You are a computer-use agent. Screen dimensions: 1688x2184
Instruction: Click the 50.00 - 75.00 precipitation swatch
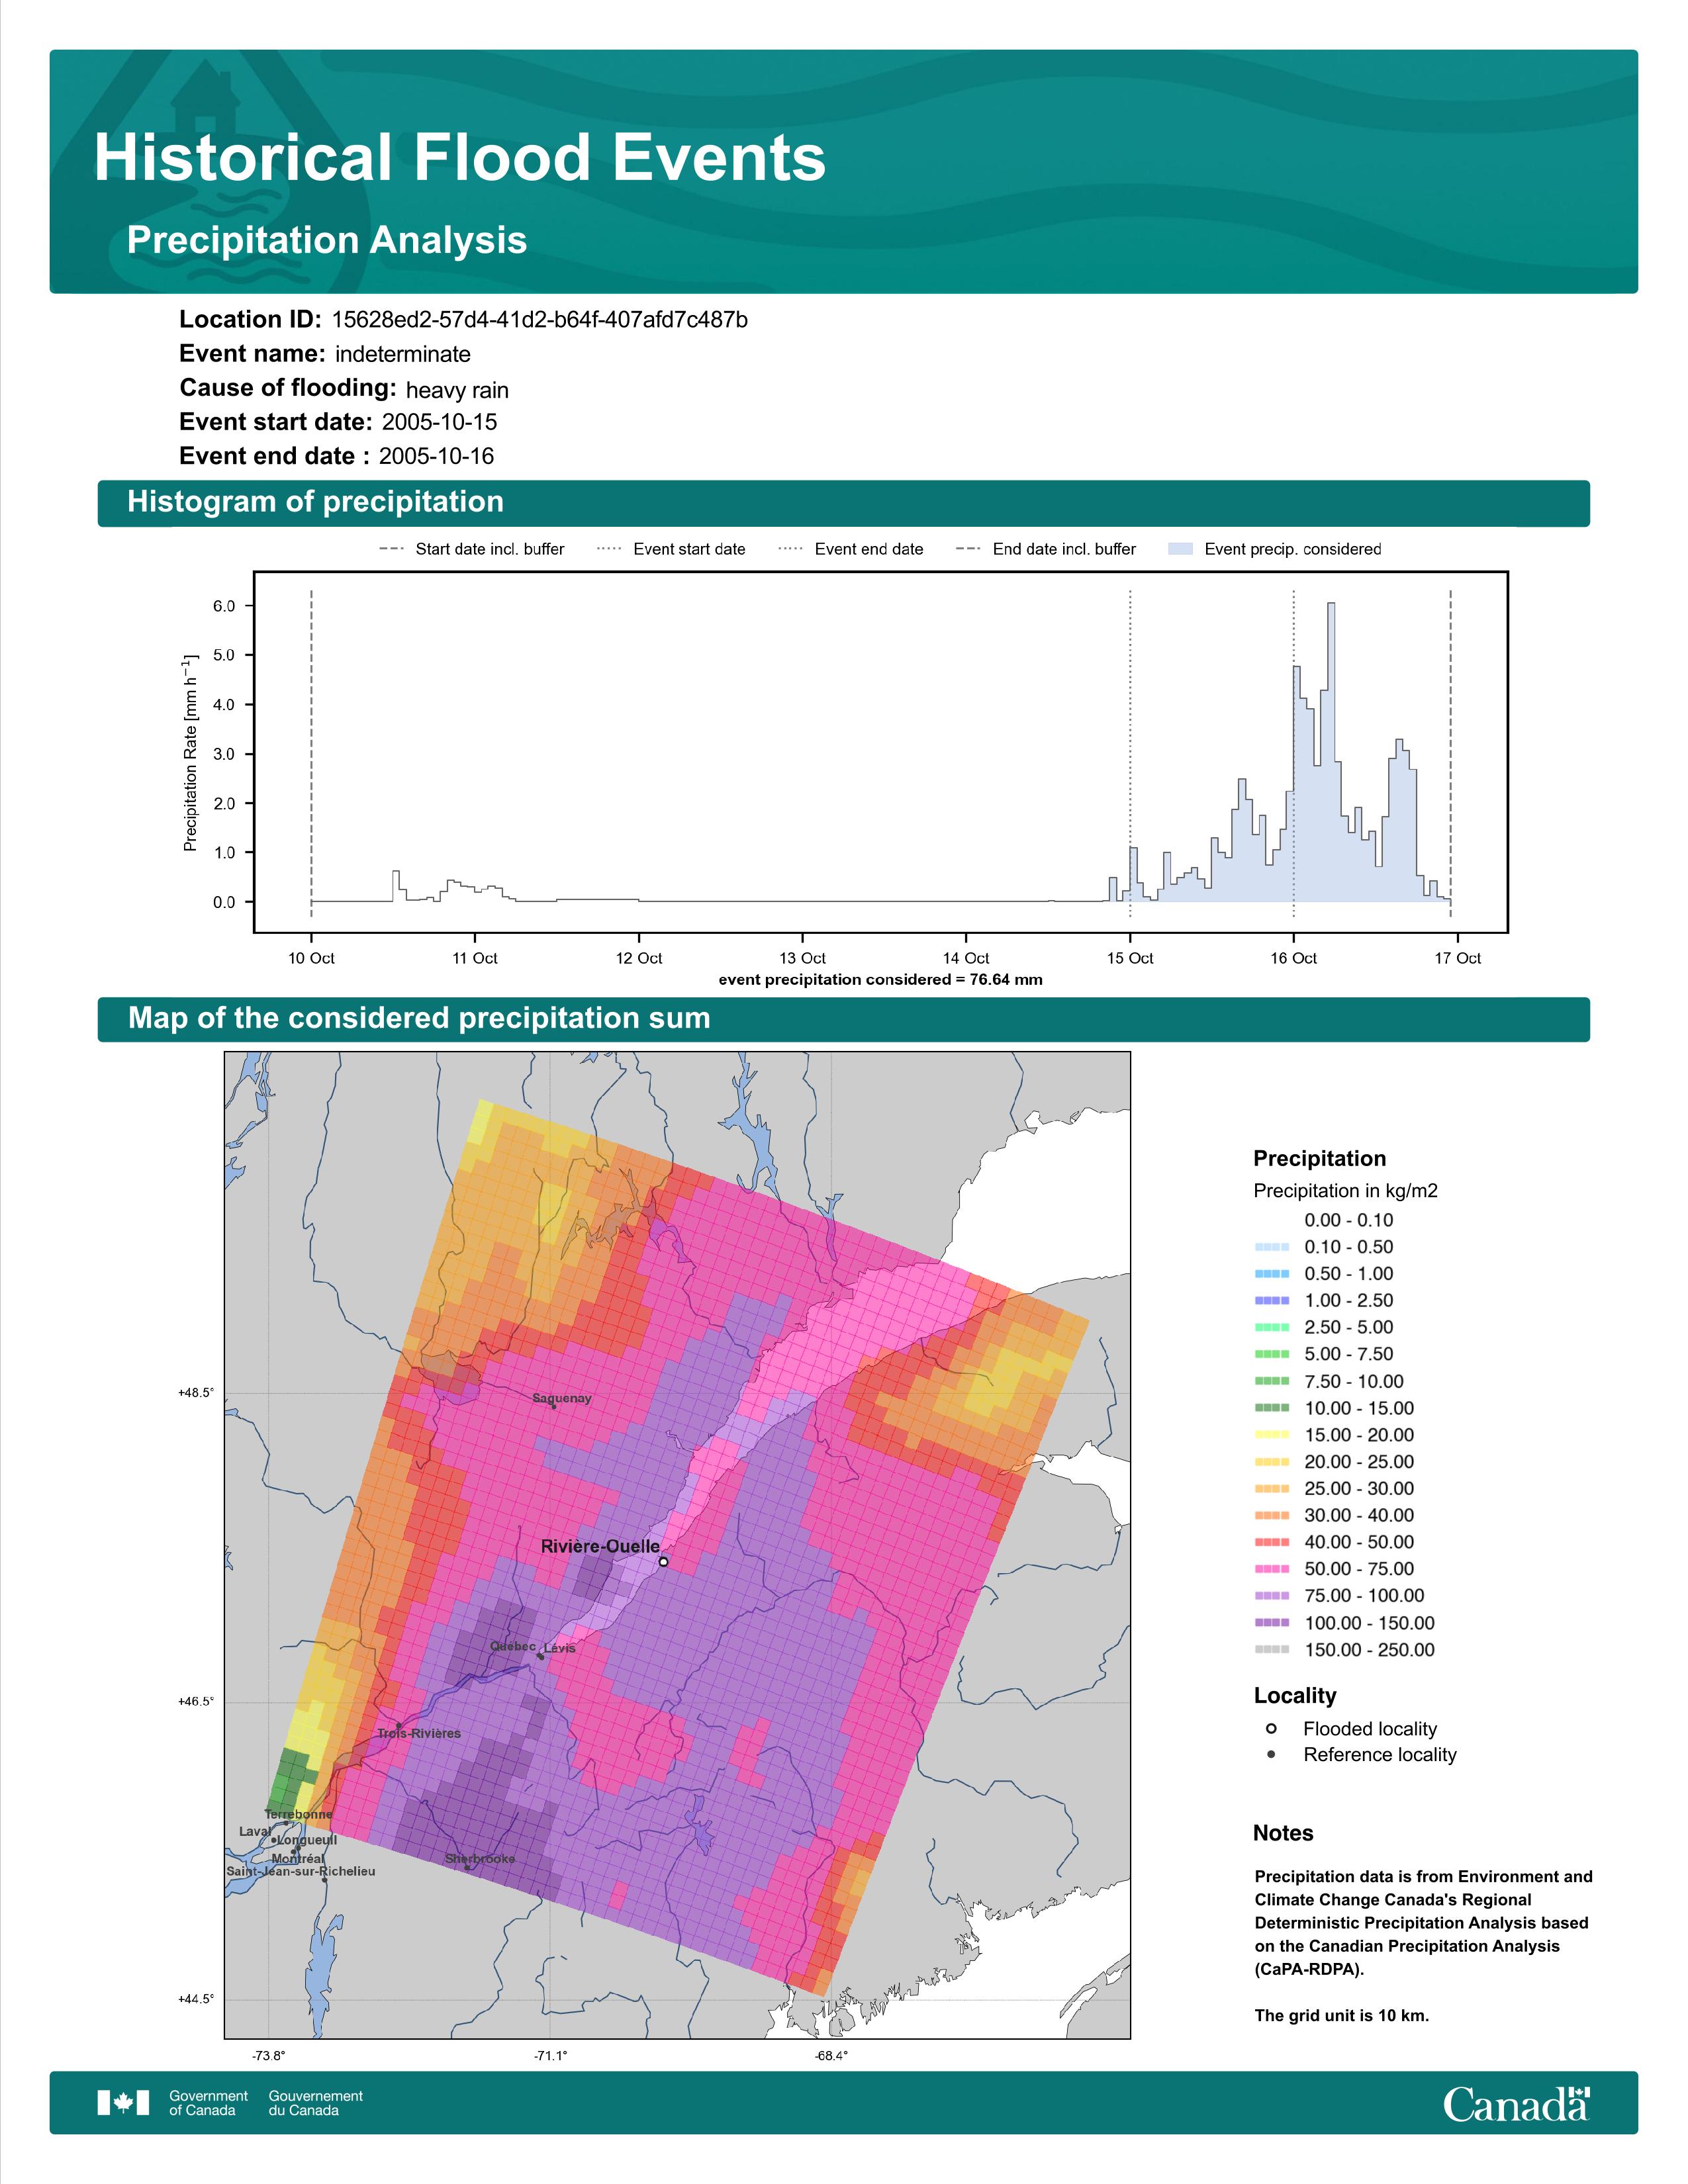coord(1272,1569)
